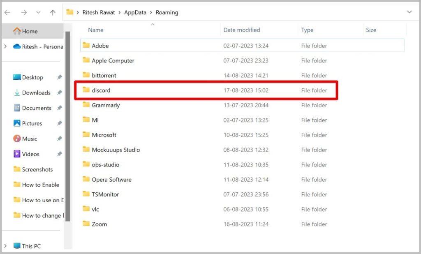Go forward with the right arrow button
This screenshot has height=254, width=421.
[24, 12]
